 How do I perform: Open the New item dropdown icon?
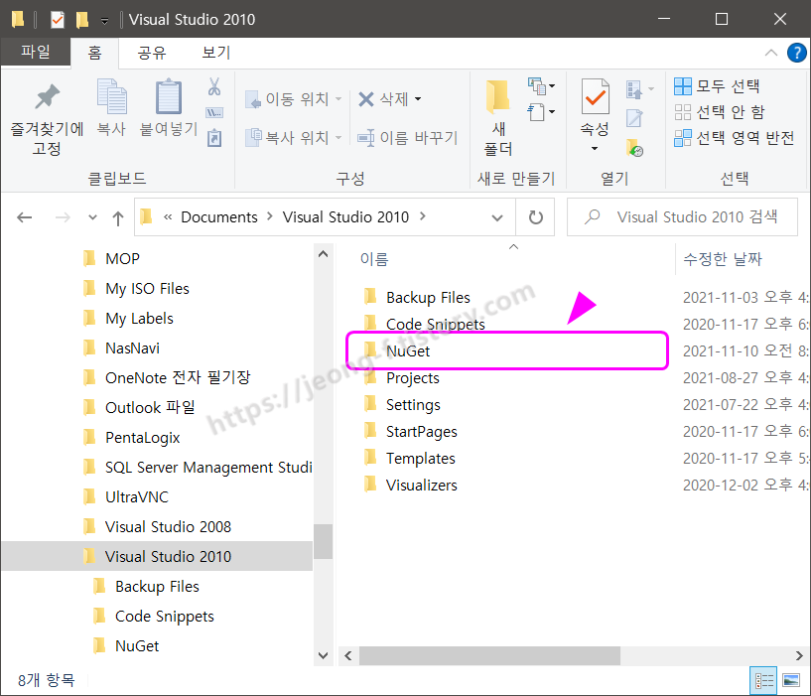coord(541,86)
